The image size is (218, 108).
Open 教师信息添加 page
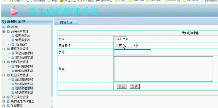pyautogui.click(x=24, y=66)
